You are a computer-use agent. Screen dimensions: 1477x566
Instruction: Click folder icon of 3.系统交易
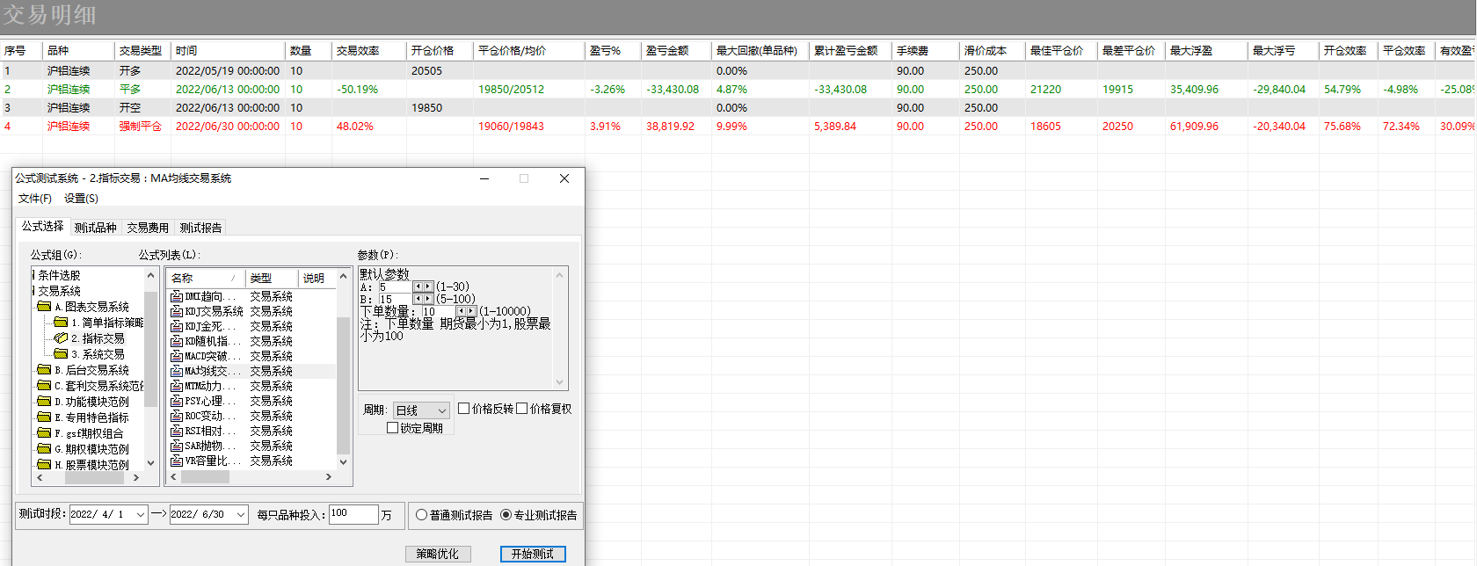tap(61, 354)
